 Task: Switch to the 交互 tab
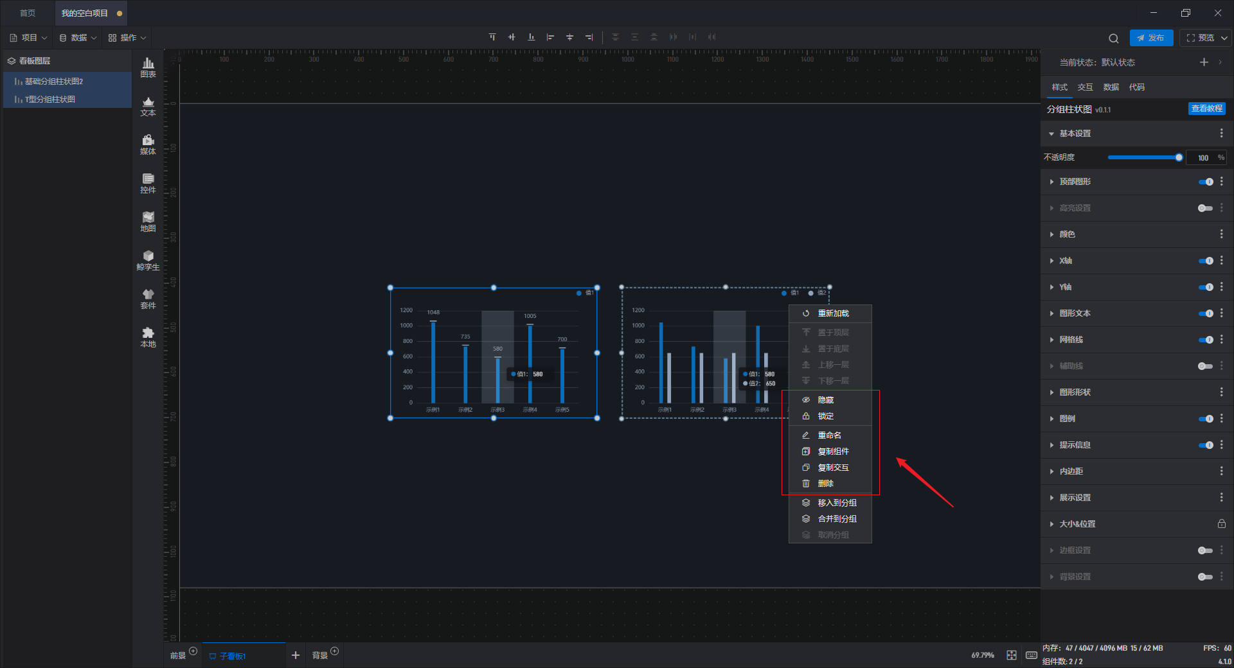tap(1085, 87)
